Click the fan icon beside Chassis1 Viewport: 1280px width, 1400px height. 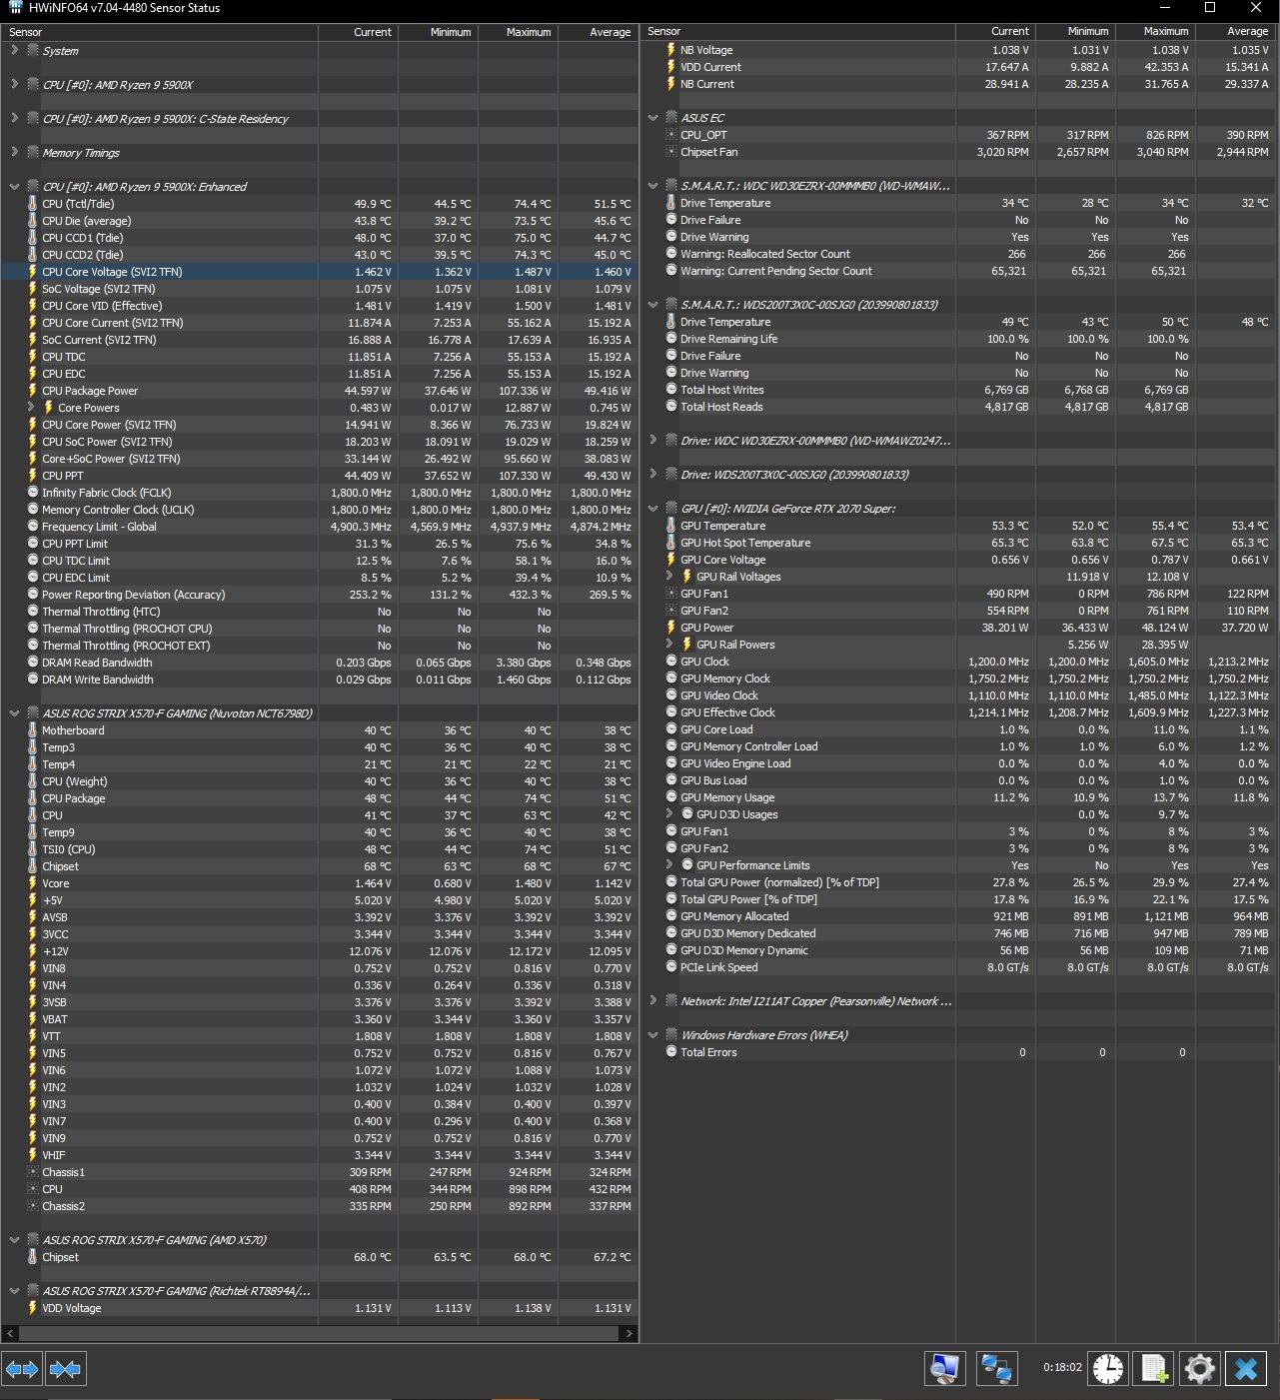click(32, 1172)
